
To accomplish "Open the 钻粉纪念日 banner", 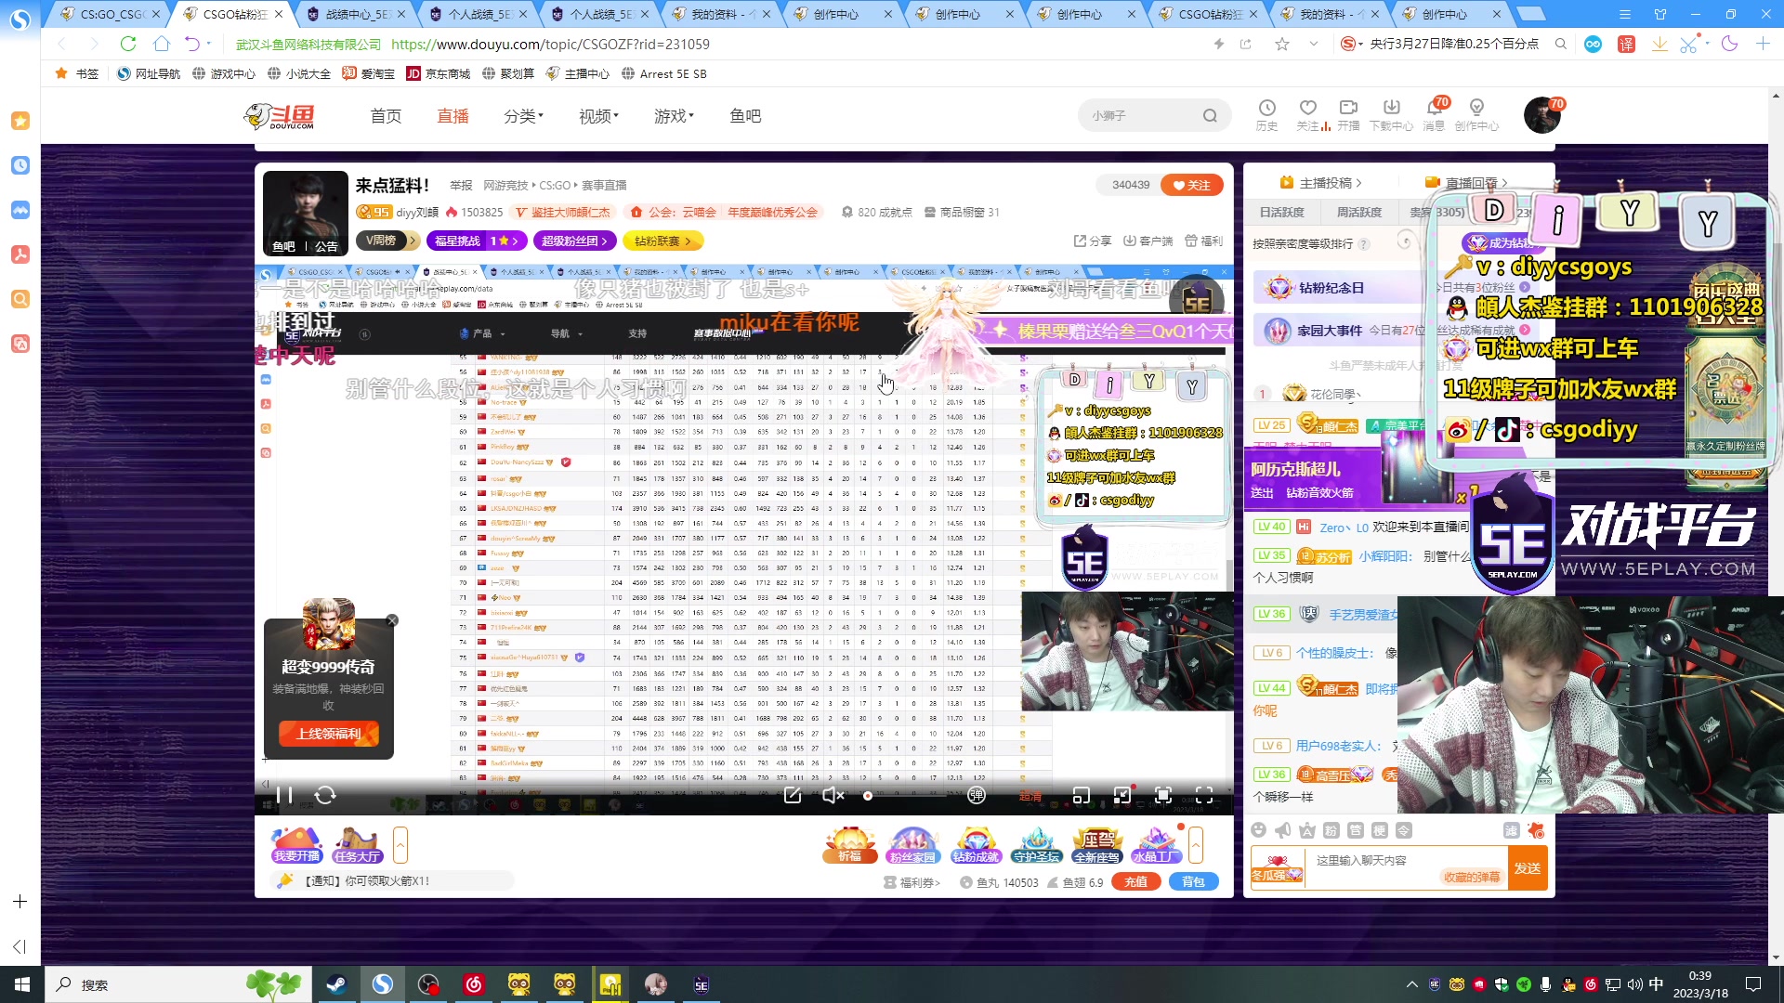I will [1338, 288].
